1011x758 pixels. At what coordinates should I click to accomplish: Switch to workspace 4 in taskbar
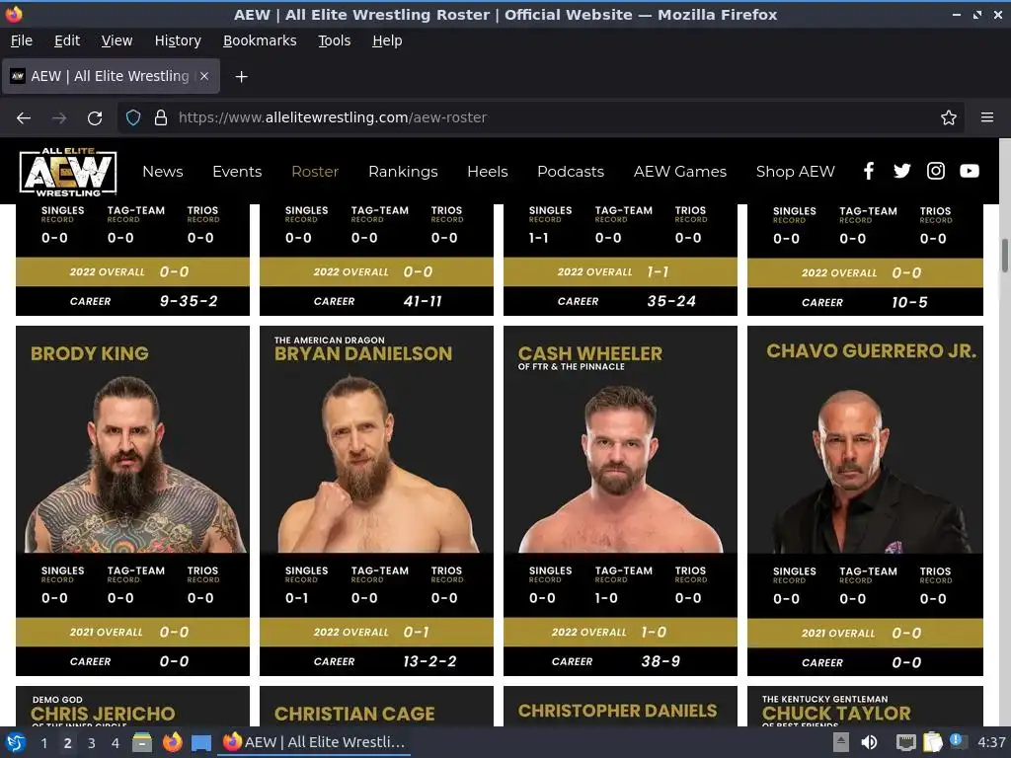pos(116,742)
